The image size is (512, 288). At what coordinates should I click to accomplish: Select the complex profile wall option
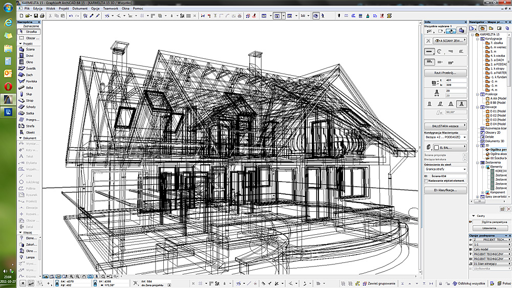point(461,104)
